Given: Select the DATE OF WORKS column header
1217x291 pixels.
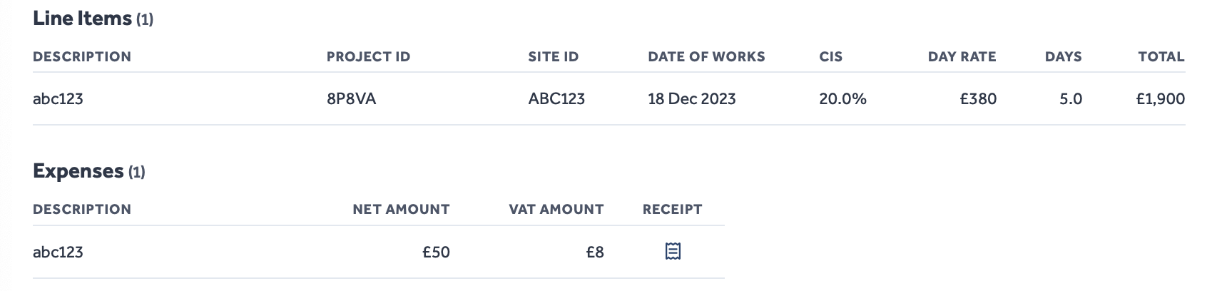Looking at the screenshot, I should point(706,57).
